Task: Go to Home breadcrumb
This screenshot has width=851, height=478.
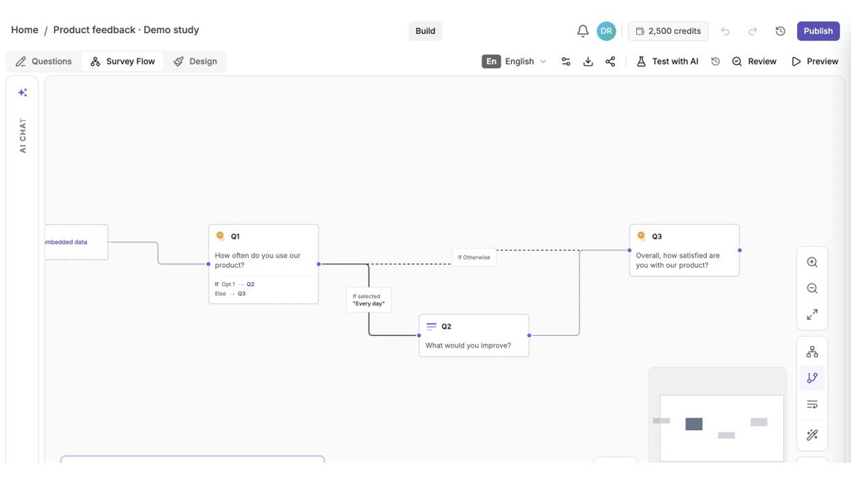Action: pos(25,30)
